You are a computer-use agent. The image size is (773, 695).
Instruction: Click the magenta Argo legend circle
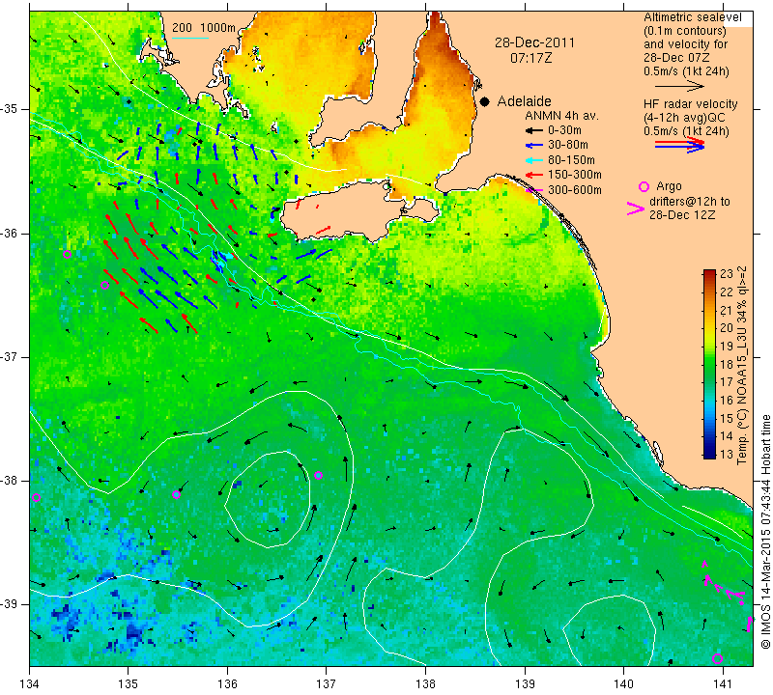click(644, 186)
